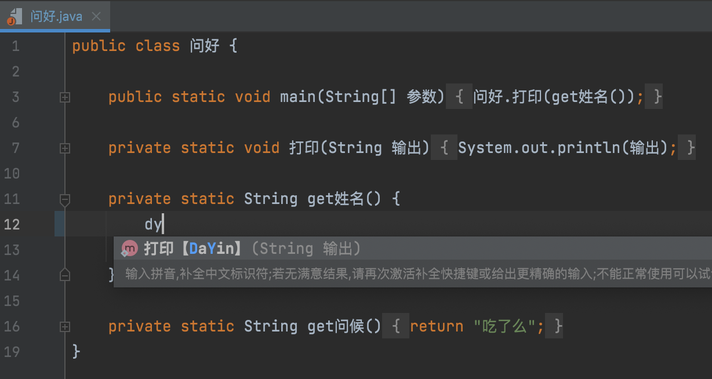This screenshot has width=712, height=379.
Task: Place the caret after "dy" on line 12
Action: point(164,224)
